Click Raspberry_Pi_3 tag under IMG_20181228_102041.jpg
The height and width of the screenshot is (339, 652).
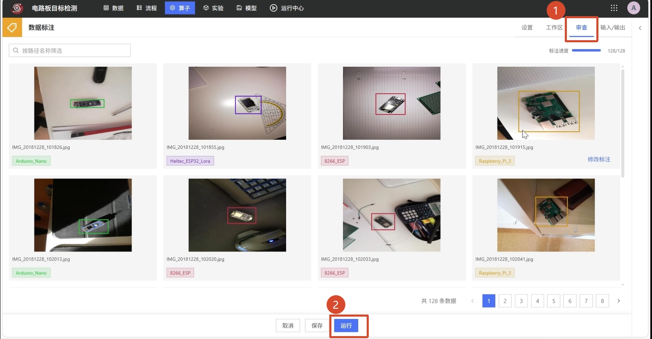[x=495, y=273]
